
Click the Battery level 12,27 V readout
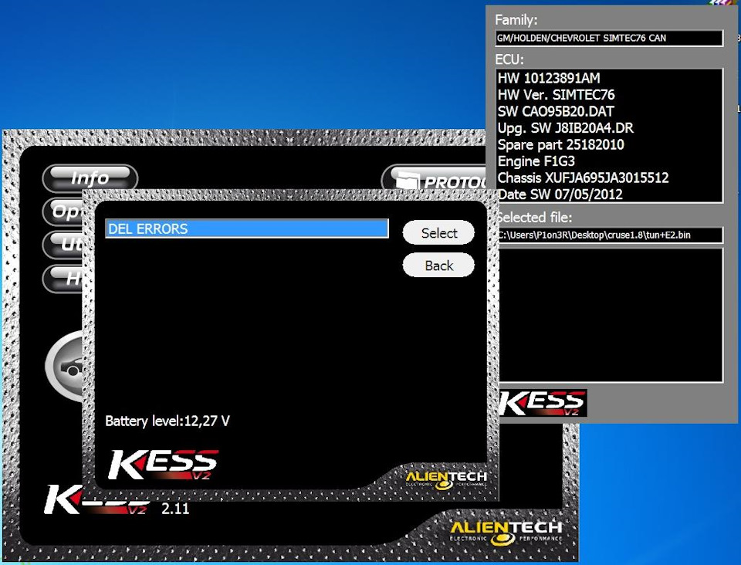pyautogui.click(x=167, y=421)
